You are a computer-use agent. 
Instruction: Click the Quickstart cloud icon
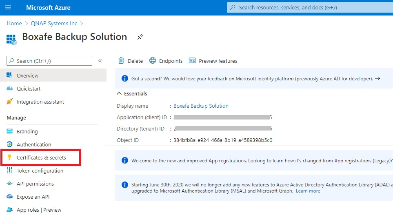[x=9, y=89]
